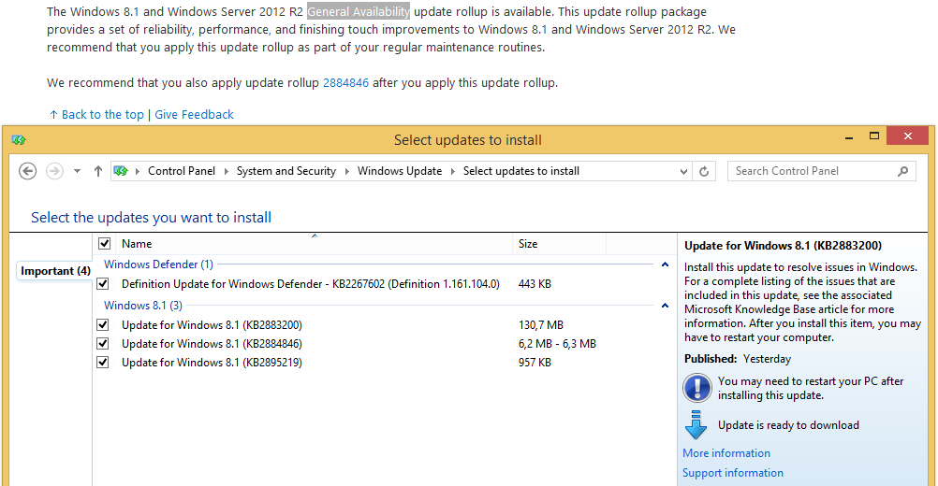The height and width of the screenshot is (486, 938).
Task: Click the 957 KB size value
Action: pyautogui.click(x=535, y=362)
